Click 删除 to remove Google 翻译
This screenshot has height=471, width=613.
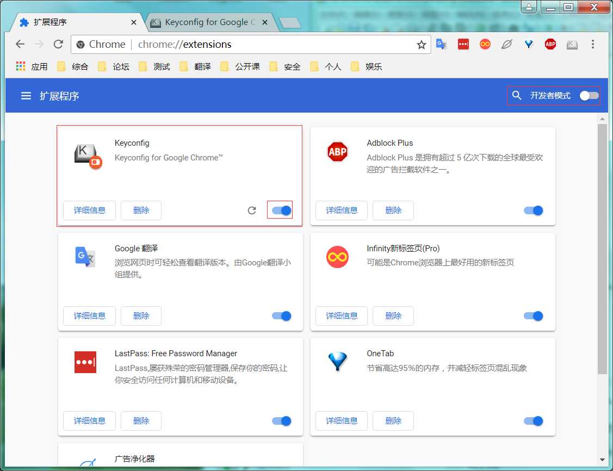(x=141, y=316)
